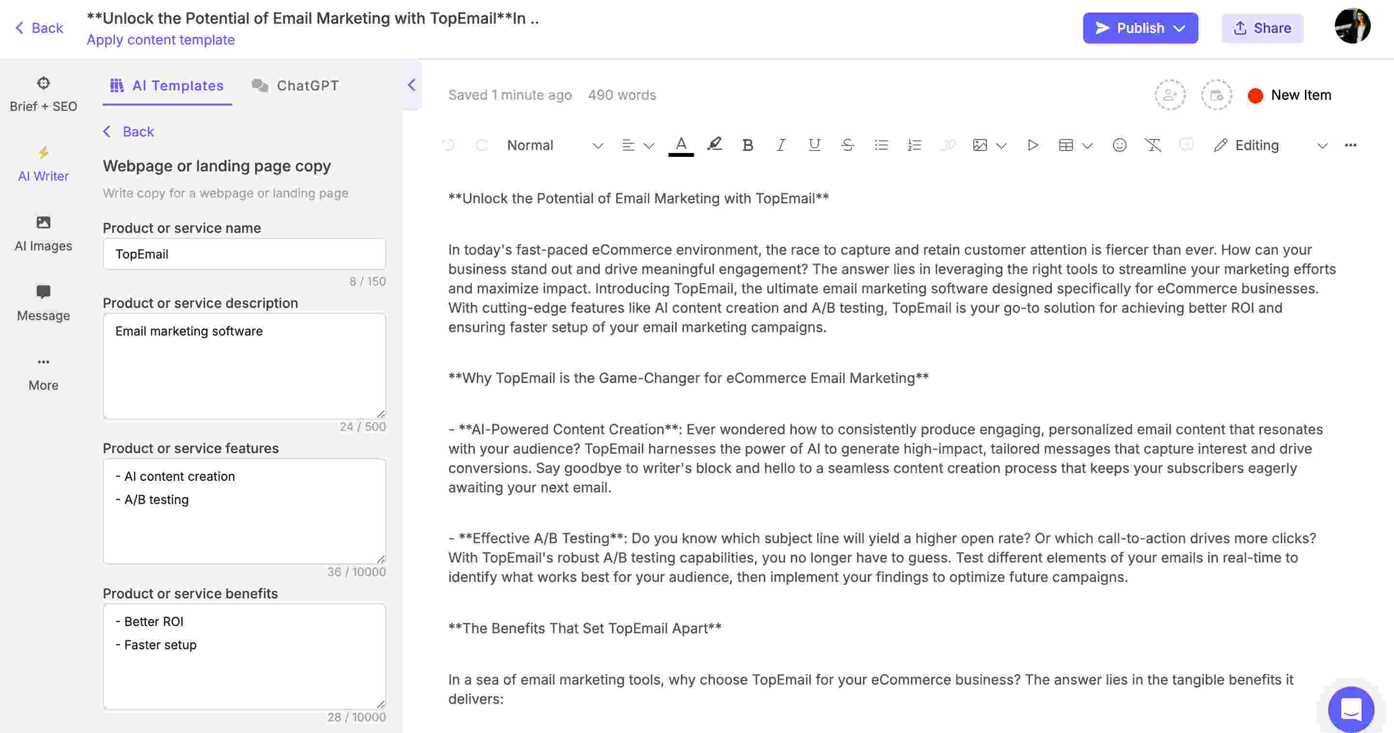
Task: Click the Numbered list icon
Action: pos(913,146)
